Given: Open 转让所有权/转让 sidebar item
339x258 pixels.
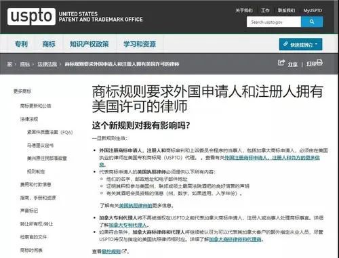Looking at the screenshot, I should (37, 224).
